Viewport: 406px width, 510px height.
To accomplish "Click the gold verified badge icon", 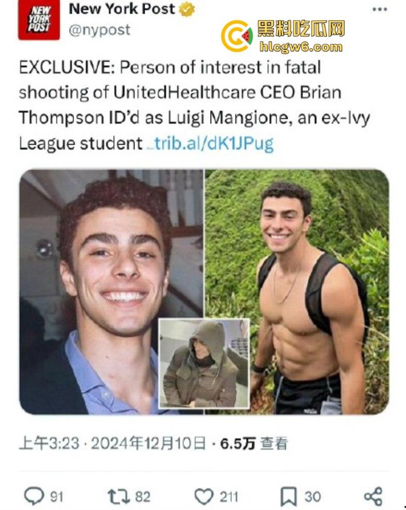I will (187, 10).
